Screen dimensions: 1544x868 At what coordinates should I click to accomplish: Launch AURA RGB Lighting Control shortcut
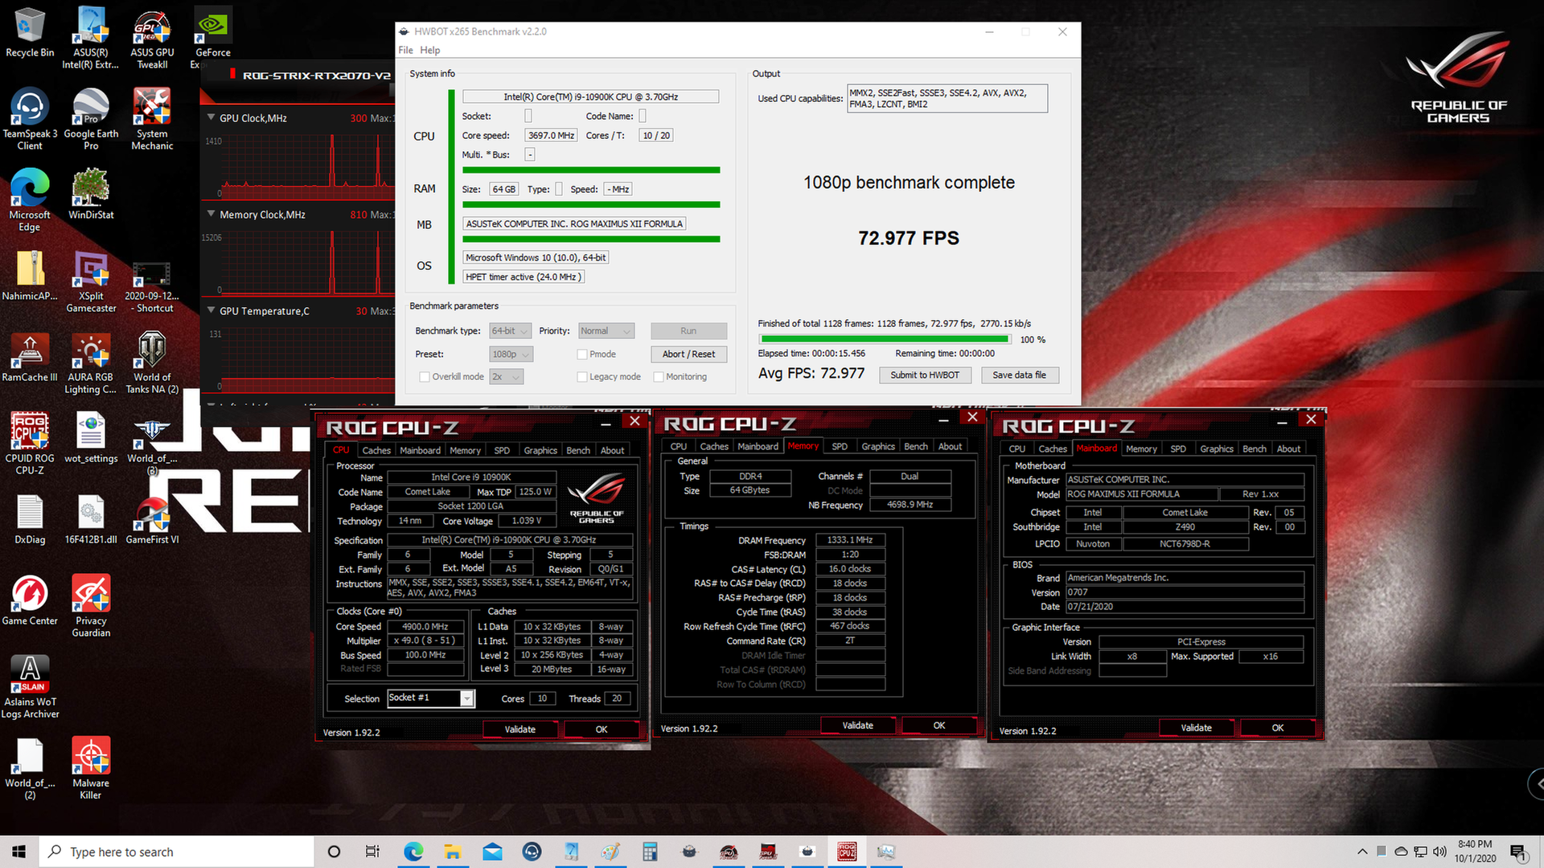coord(91,363)
